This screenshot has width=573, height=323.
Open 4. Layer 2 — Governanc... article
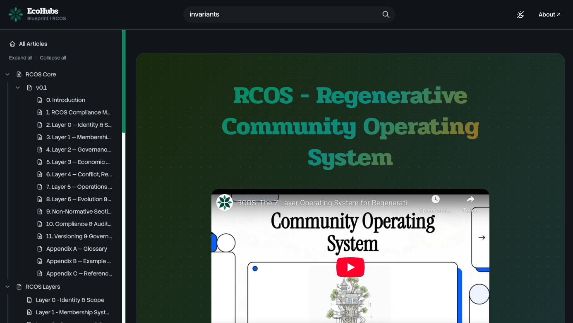(78, 150)
